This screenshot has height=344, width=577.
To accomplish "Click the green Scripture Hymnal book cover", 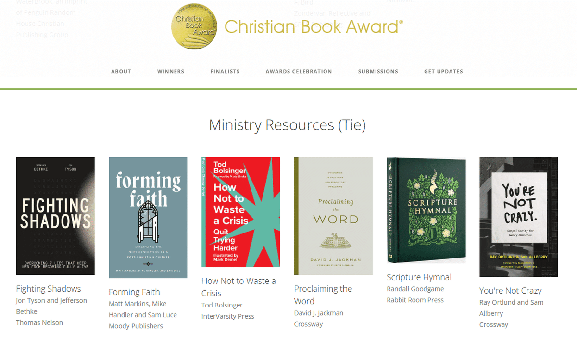I will (x=426, y=210).
